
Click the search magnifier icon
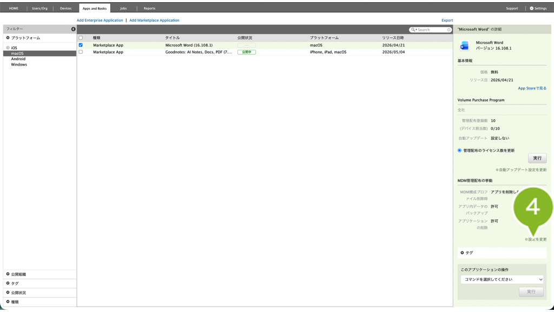[x=413, y=30]
